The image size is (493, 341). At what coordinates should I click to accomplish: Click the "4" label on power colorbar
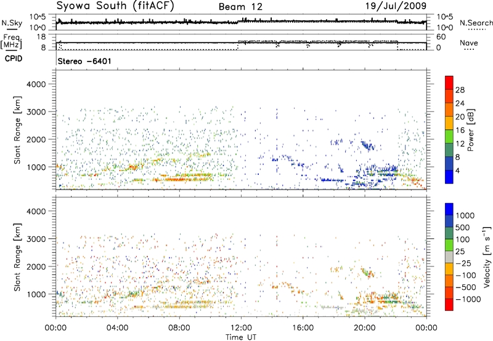pos(458,171)
